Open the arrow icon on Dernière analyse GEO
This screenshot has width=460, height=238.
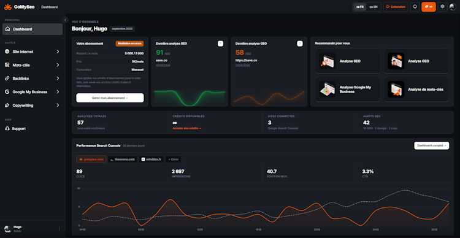[299, 44]
